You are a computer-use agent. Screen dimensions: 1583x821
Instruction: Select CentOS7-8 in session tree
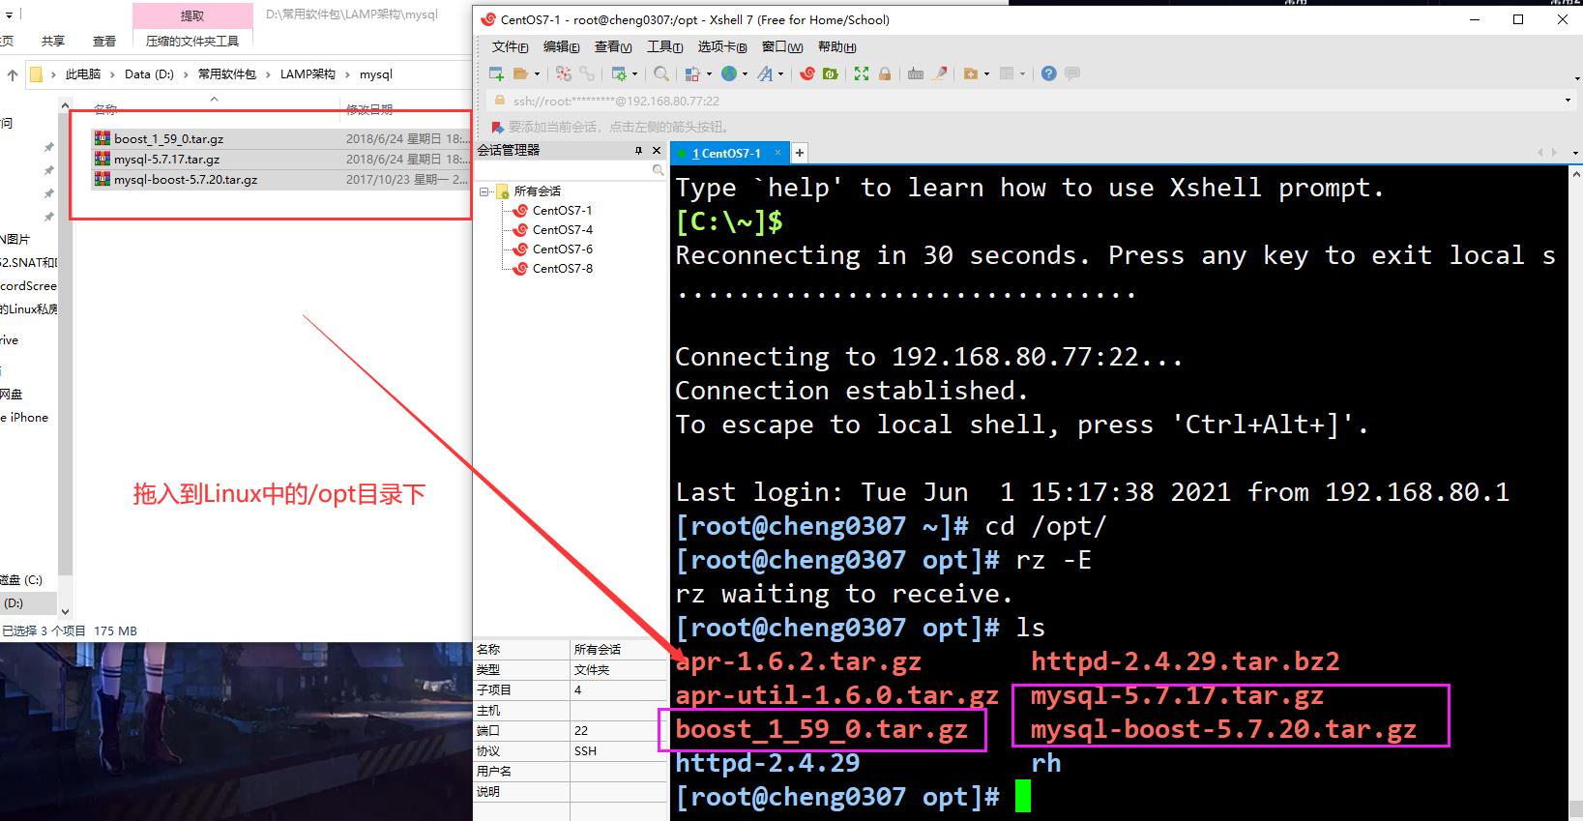pos(563,268)
